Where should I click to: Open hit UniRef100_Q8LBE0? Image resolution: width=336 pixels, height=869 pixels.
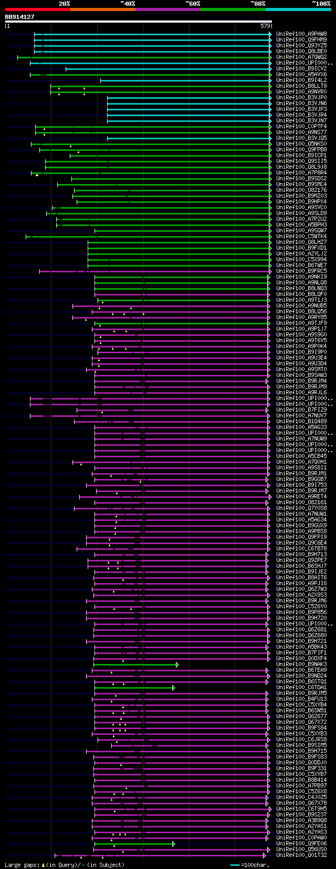(301, 51)
